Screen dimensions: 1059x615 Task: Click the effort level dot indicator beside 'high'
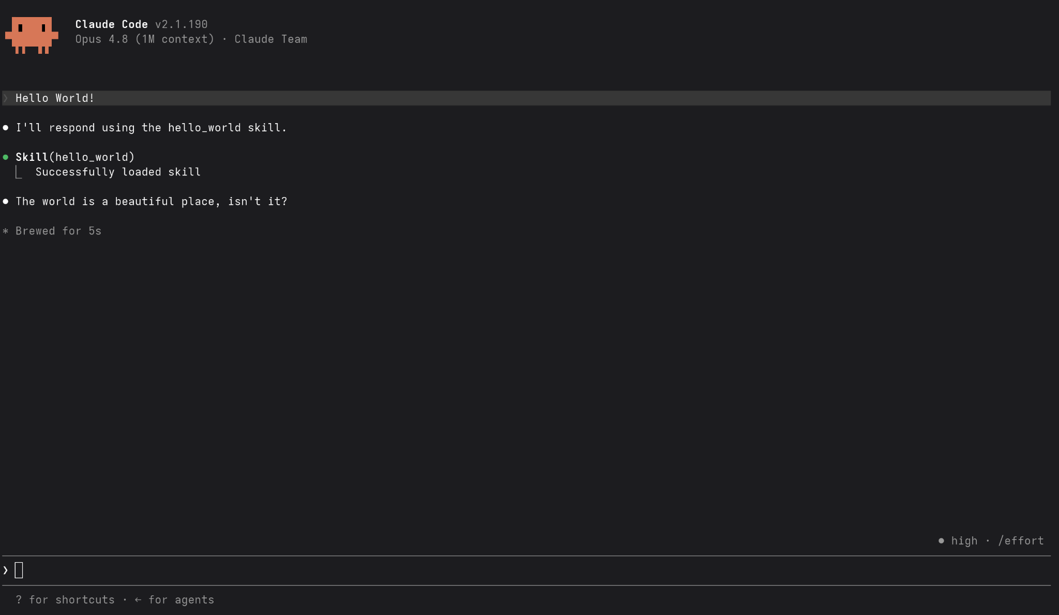tap(941, 541)
